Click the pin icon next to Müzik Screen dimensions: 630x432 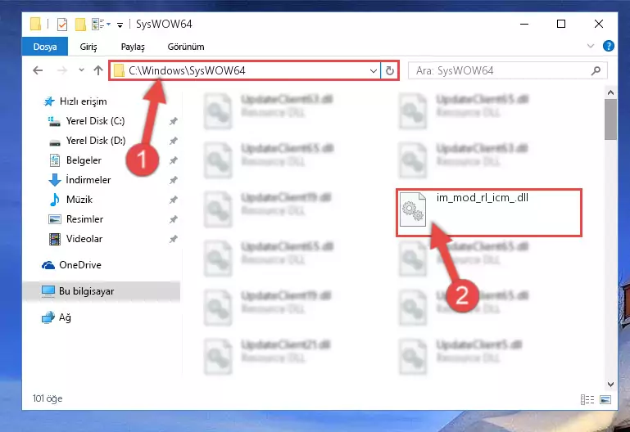pyautogui.click(x=173, y=200)
